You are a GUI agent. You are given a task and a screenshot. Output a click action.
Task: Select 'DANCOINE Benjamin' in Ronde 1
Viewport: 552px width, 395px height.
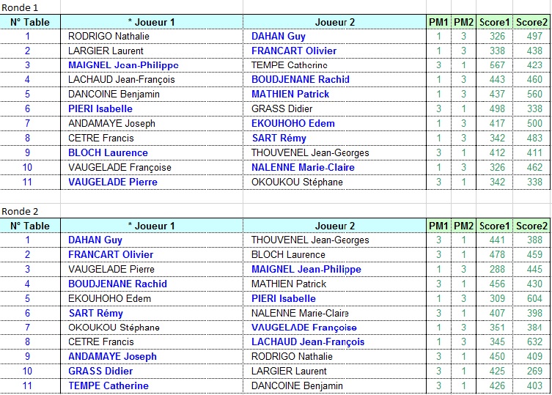[x=114, y=95]
